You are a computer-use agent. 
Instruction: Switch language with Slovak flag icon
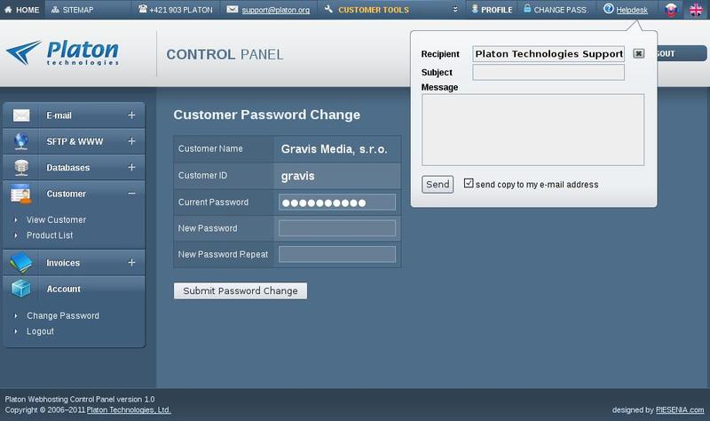pos(671,10)
